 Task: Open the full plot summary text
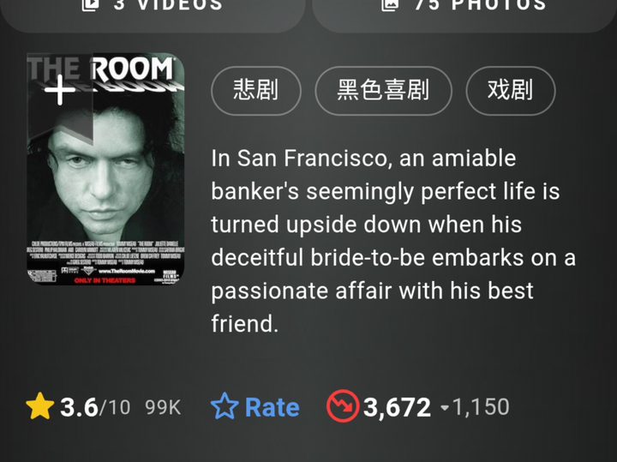393,241
